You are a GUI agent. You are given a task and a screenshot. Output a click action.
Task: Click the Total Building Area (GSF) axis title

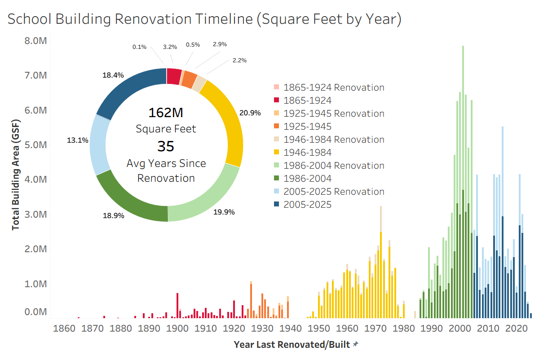click(16, 179)
